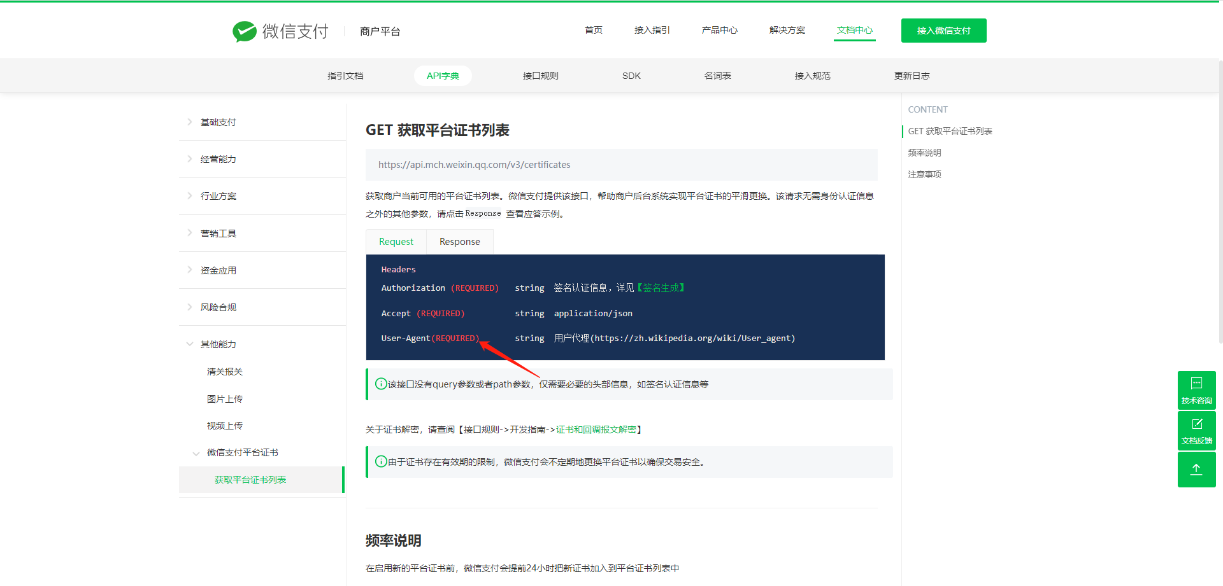Click the info icon beside the query参数 note

[381, 384]
